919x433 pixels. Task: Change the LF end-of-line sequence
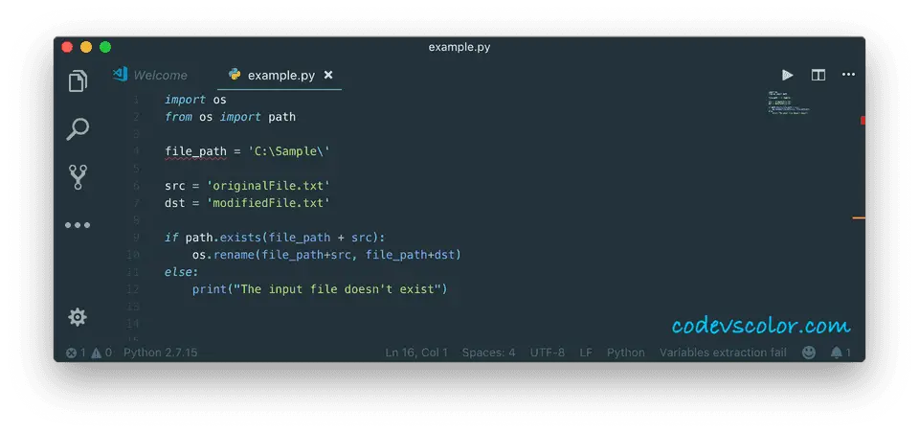coord(586,353)
